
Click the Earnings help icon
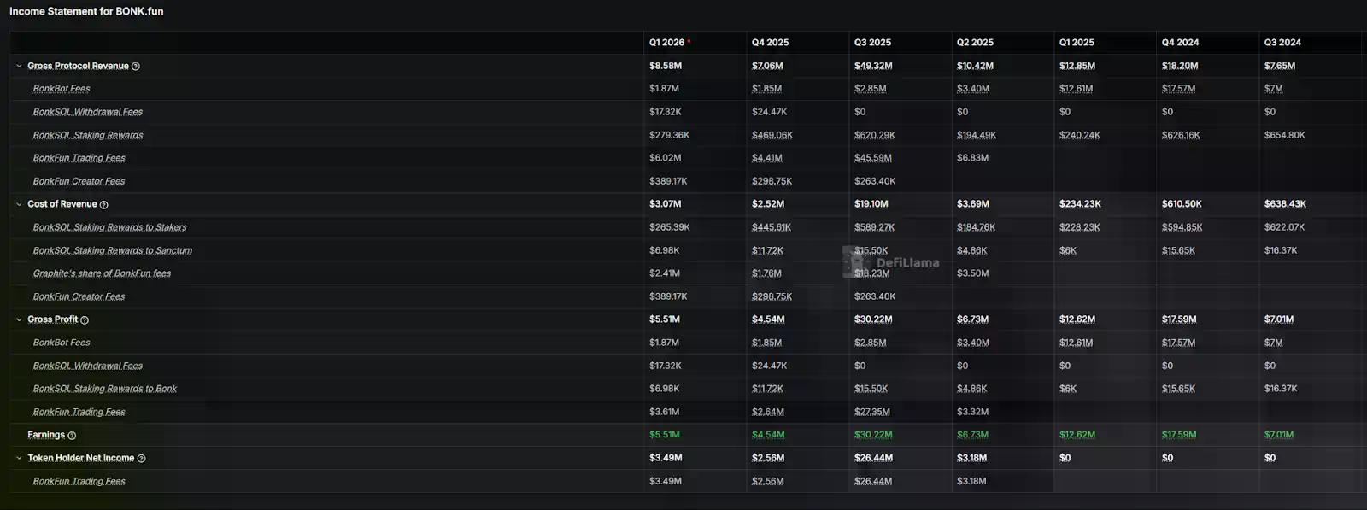[72, 436]
